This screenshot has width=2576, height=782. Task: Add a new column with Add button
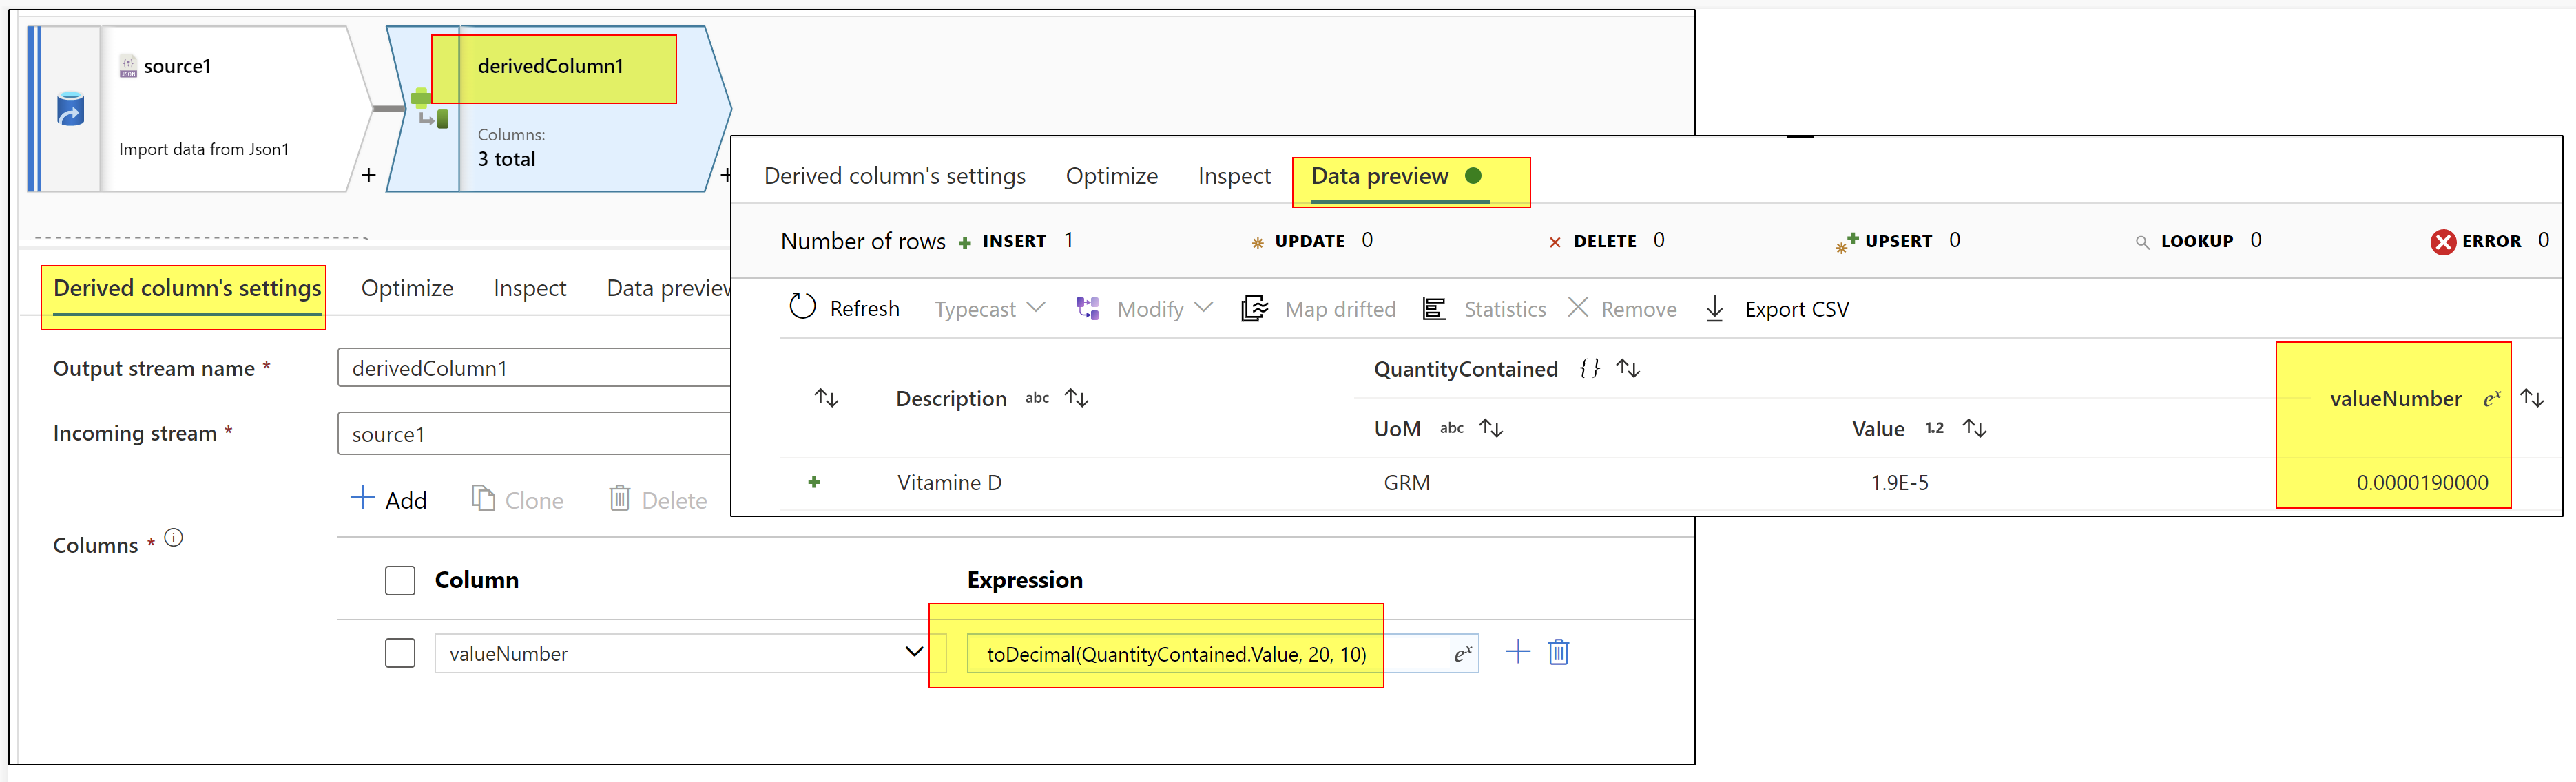click(x=390, y=499)
